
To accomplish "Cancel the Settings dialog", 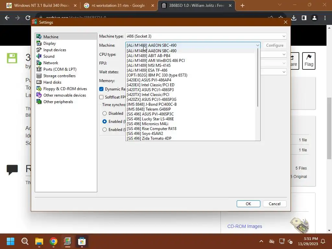I will pos(275,204).
